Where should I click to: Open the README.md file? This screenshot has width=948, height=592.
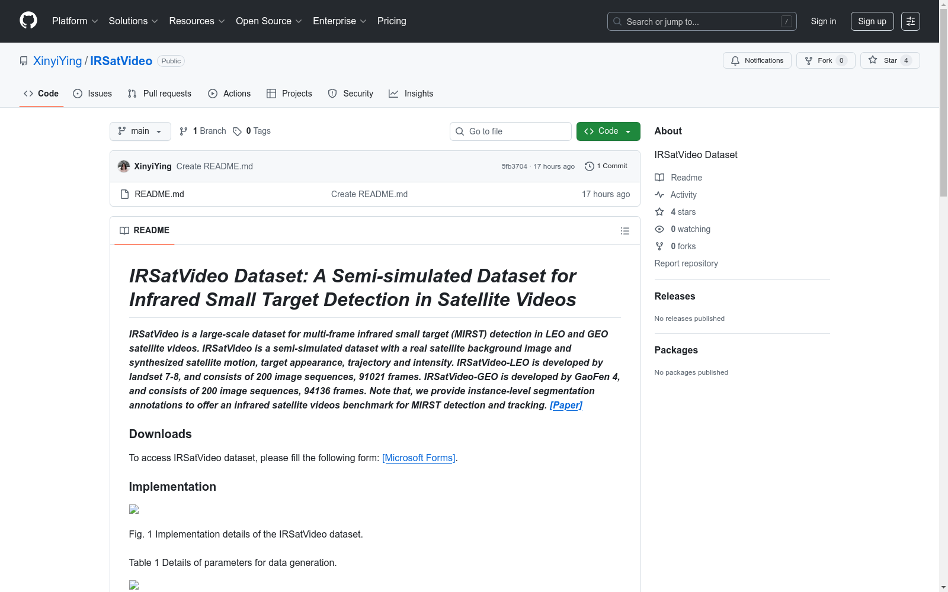coord(159,194)
